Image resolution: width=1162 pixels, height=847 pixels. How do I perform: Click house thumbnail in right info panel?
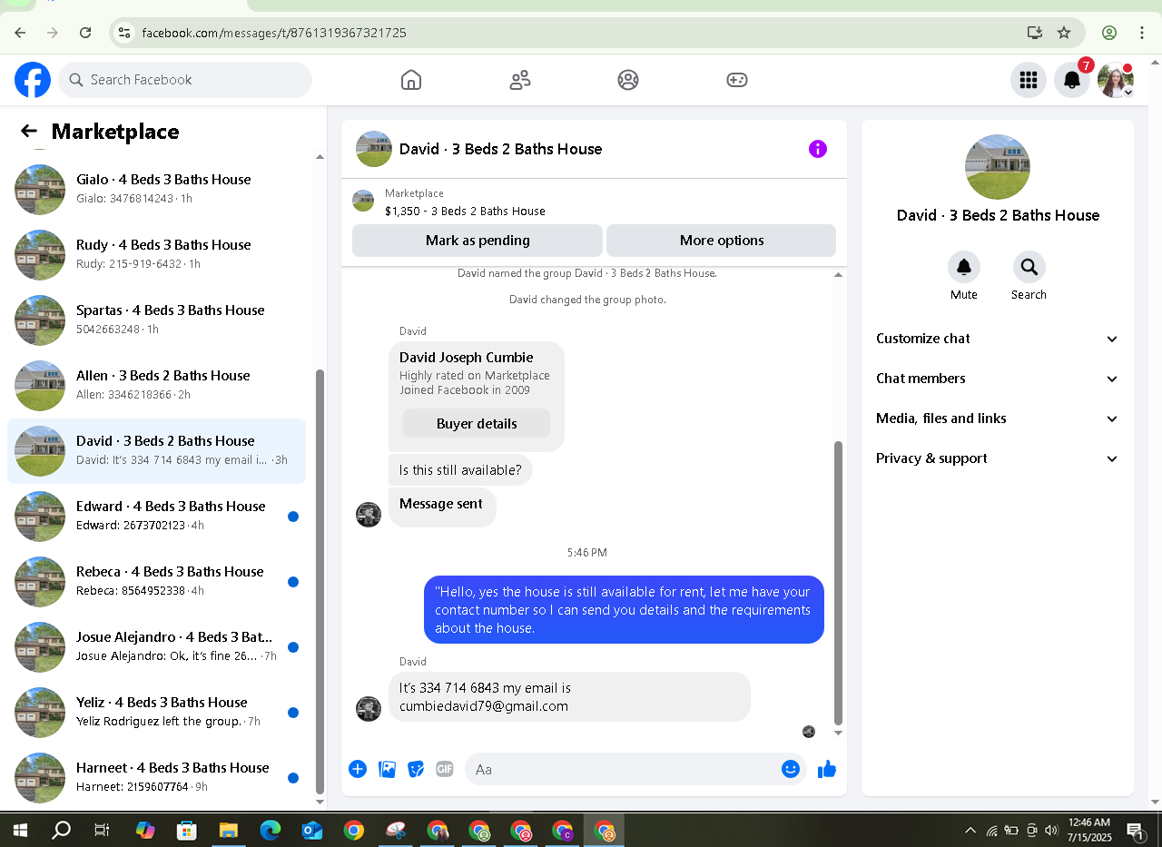coord(998,167)
